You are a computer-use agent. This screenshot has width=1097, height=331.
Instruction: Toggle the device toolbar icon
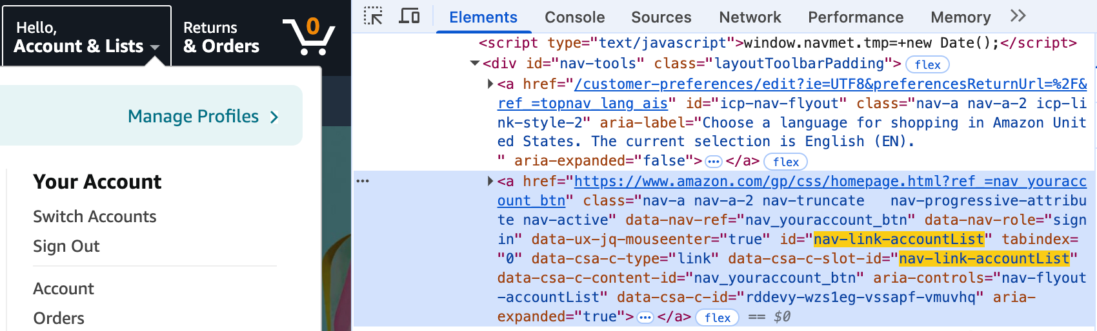(x=409, y=16)
